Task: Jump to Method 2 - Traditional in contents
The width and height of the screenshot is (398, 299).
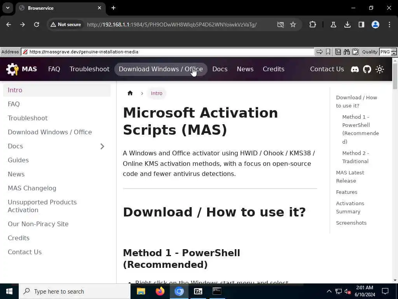Action: coord(356,157)
